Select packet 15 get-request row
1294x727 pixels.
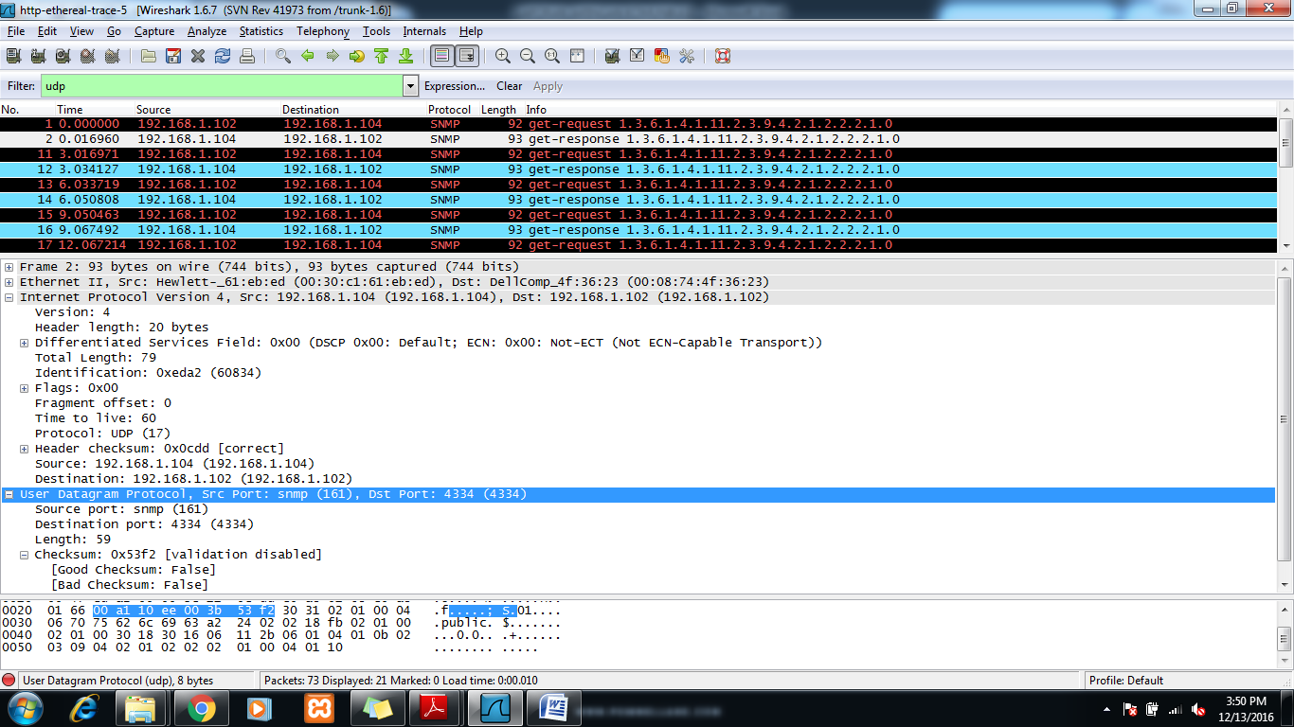tap(639, 215)
